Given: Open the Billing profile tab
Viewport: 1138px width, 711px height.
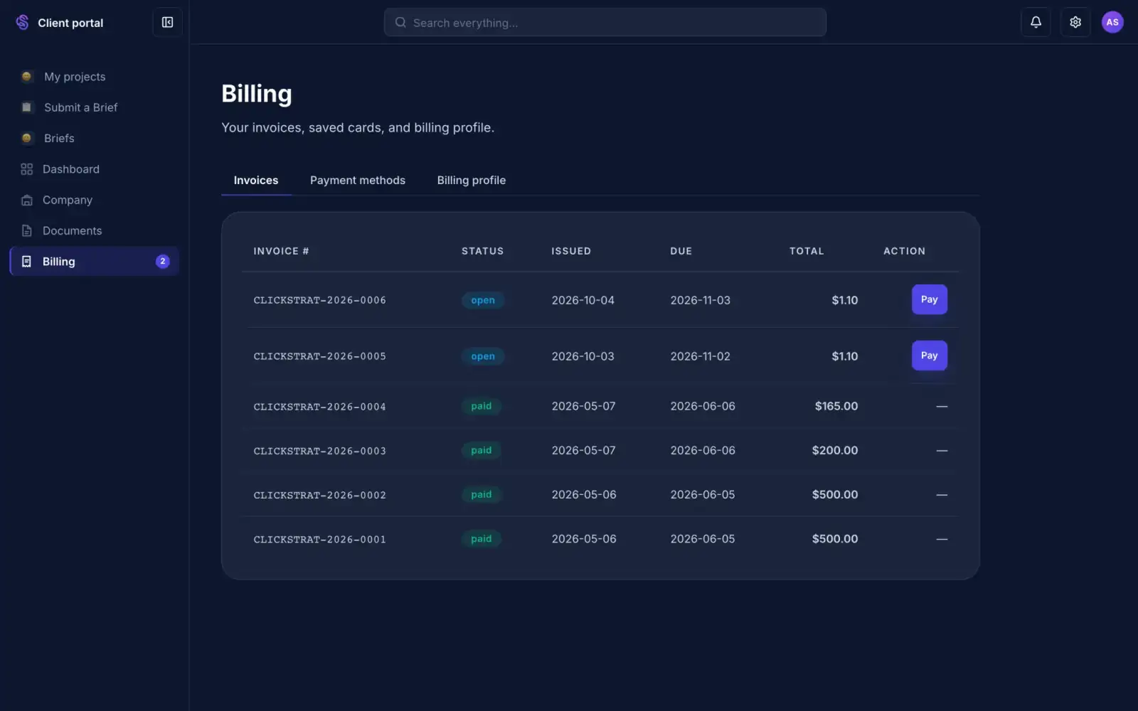Looking at the screenshot, I should point(472,181).
